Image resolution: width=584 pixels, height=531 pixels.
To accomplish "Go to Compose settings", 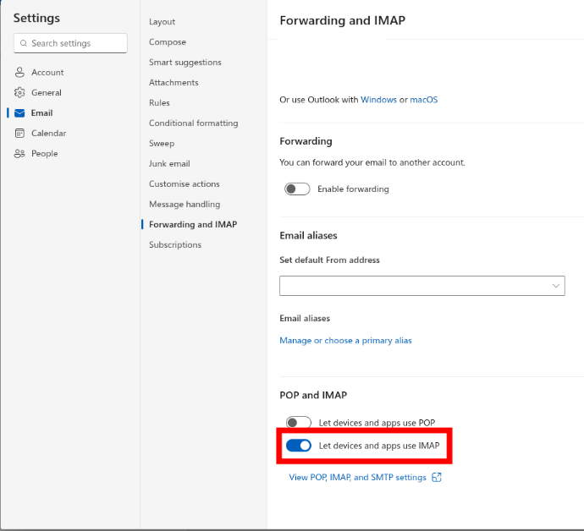I will tap(168, 42).
